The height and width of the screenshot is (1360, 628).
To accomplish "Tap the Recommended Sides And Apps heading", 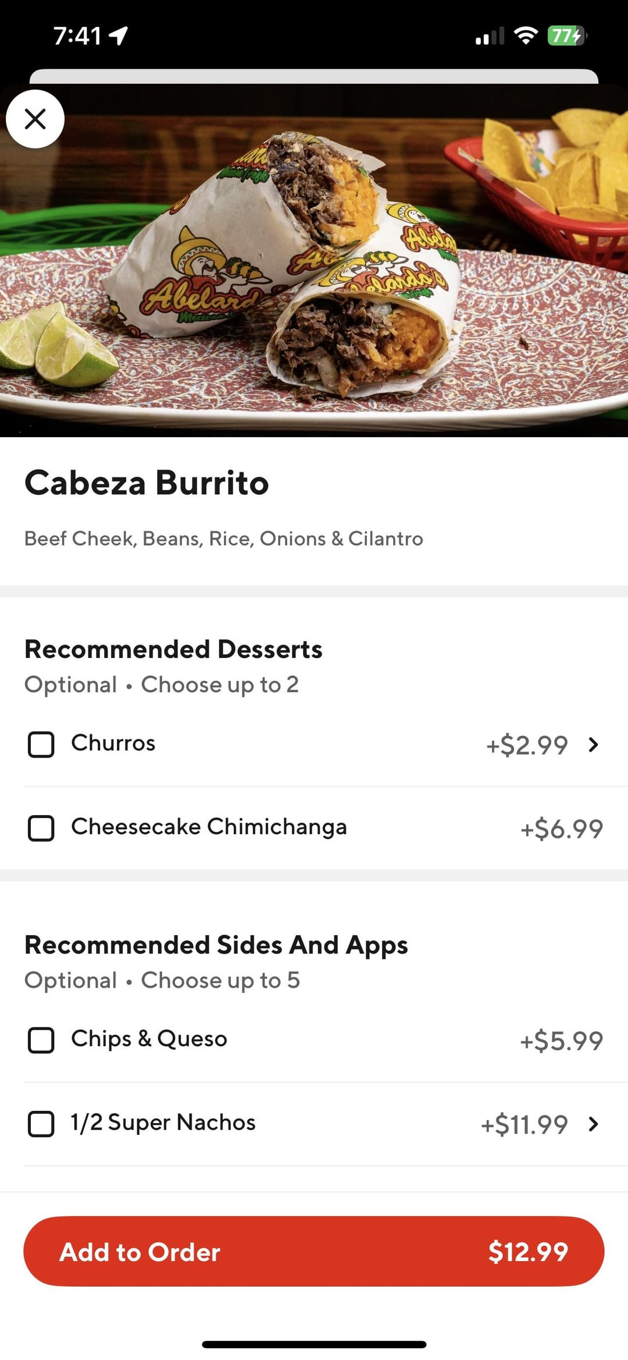I will pos(216,945).
